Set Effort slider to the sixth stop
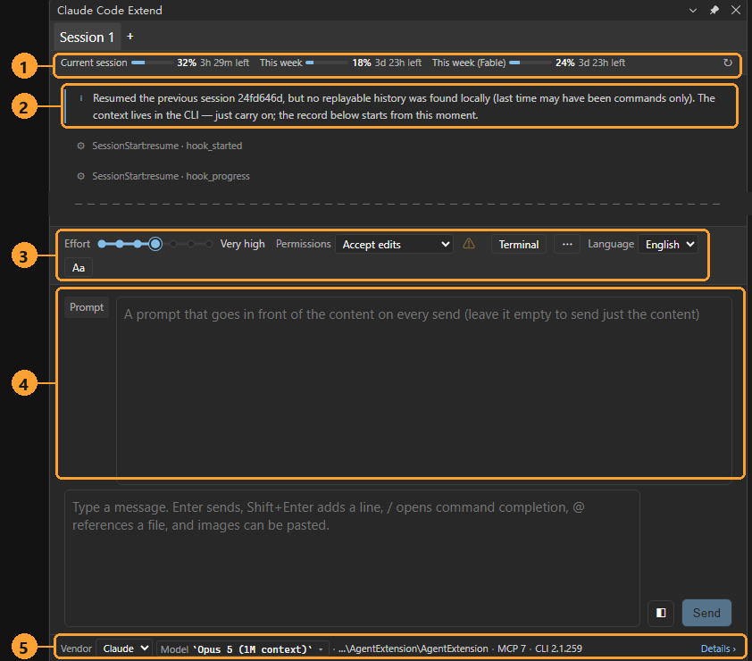752x661 pixels. [x=191, y=244]
